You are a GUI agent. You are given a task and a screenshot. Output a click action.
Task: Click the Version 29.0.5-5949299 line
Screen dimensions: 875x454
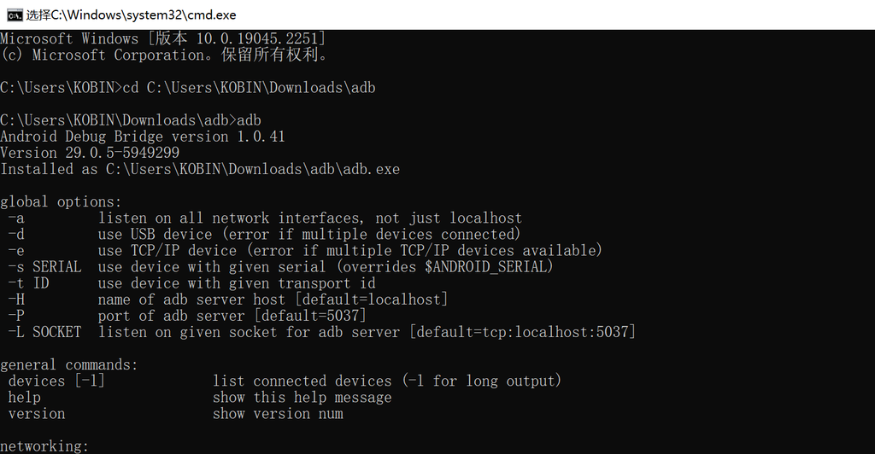pos(90,153)
